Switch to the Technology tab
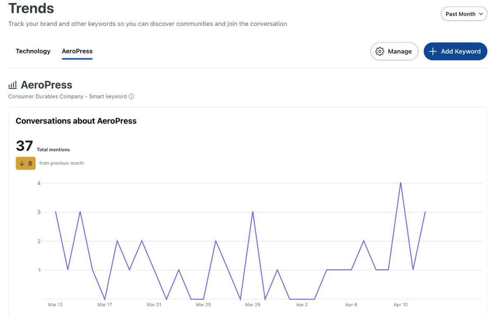The width and height of the screenshot is (496, 316). pos(33,51)
